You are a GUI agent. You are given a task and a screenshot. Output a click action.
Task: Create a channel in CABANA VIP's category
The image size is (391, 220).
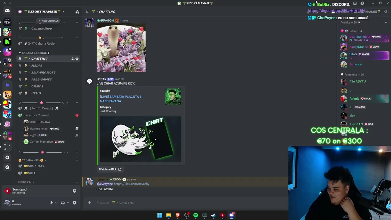pos(77,160)
